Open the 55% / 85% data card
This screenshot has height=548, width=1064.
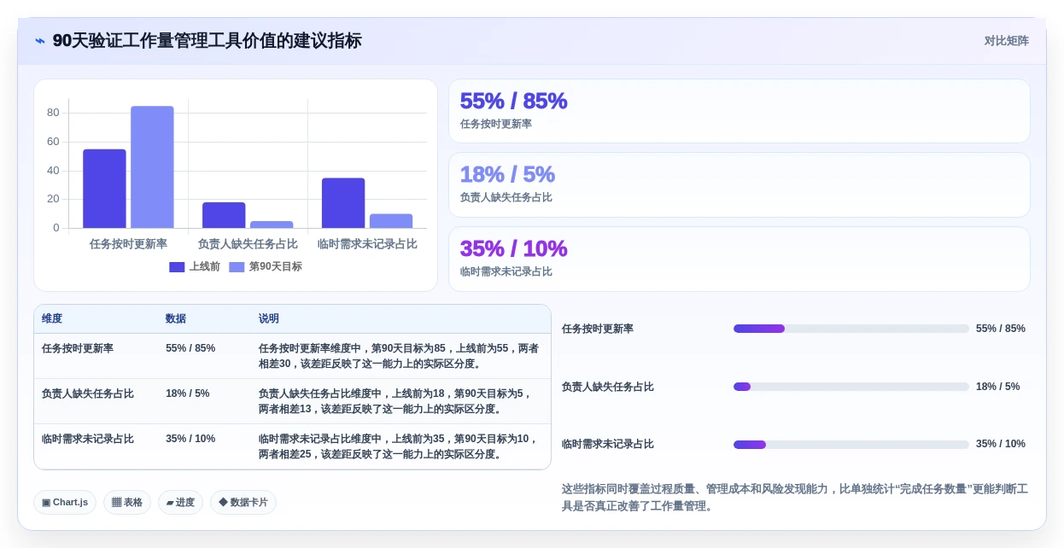(740, 111)
